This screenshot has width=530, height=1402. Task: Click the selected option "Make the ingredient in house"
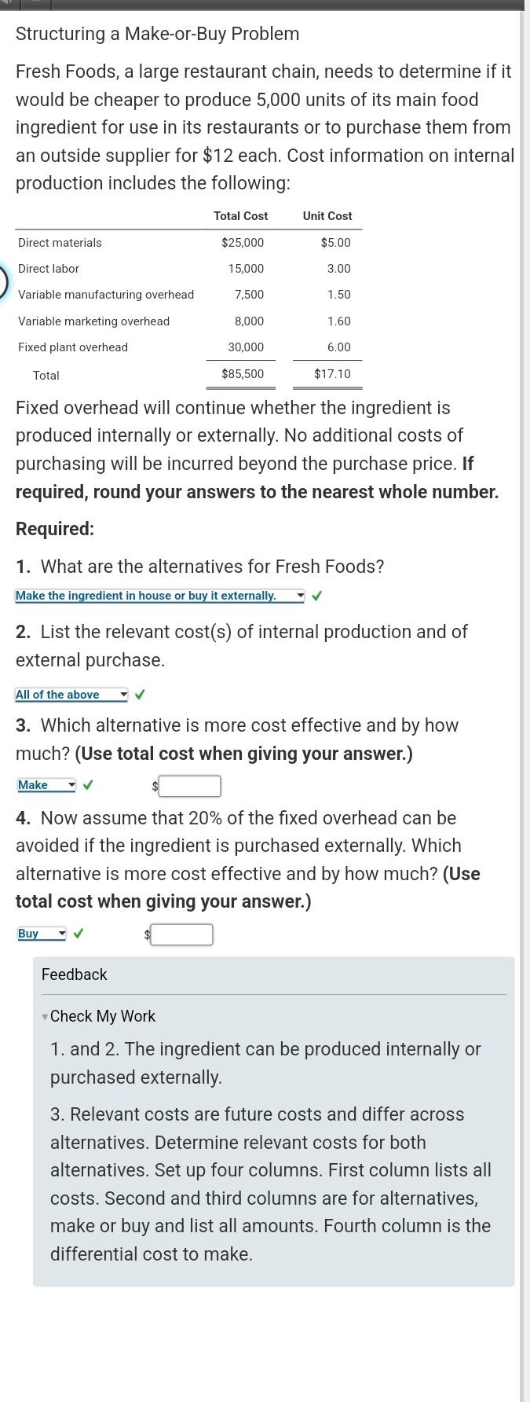[x=153, y=596]
